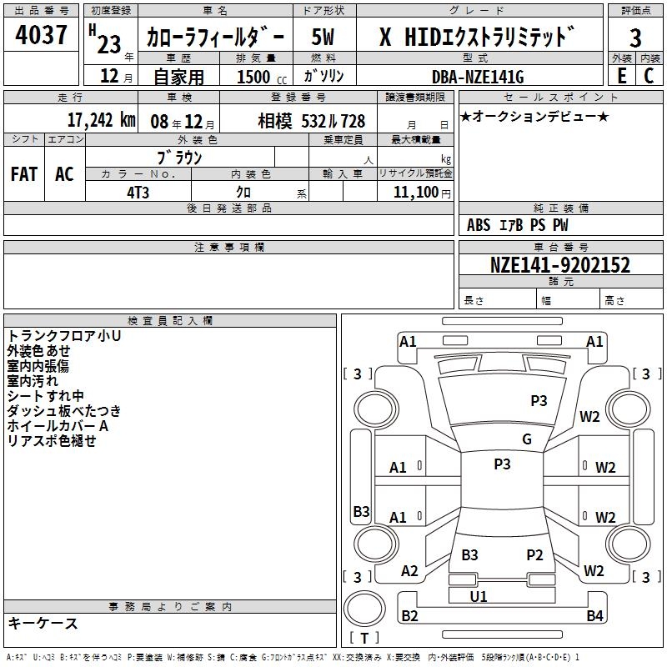Click inspector note トランクフロア小U

pos(64,336)
